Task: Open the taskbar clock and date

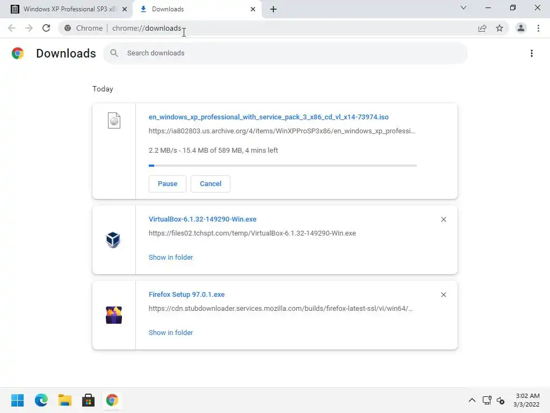Action: [x=526, y=400]
